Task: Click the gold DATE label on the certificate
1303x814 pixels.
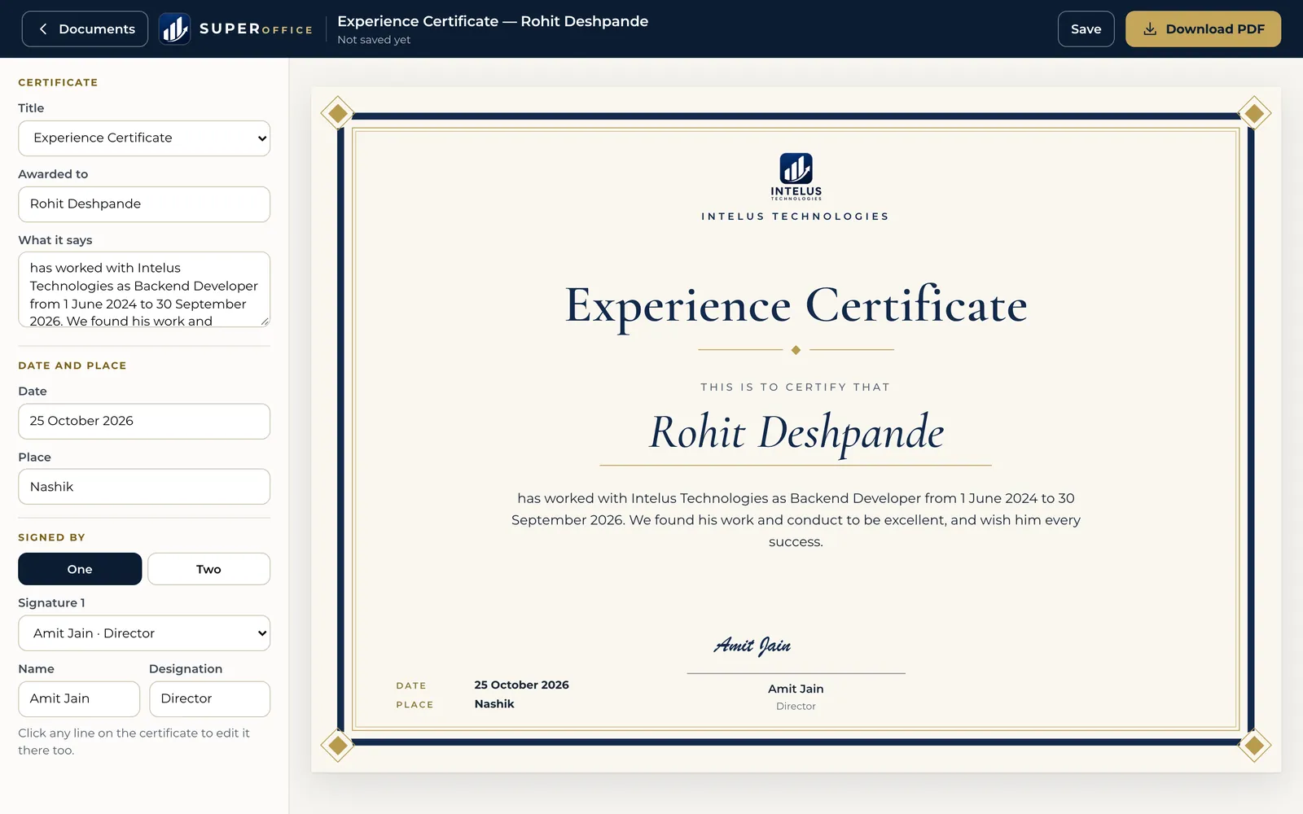Action: pos(411,686)
